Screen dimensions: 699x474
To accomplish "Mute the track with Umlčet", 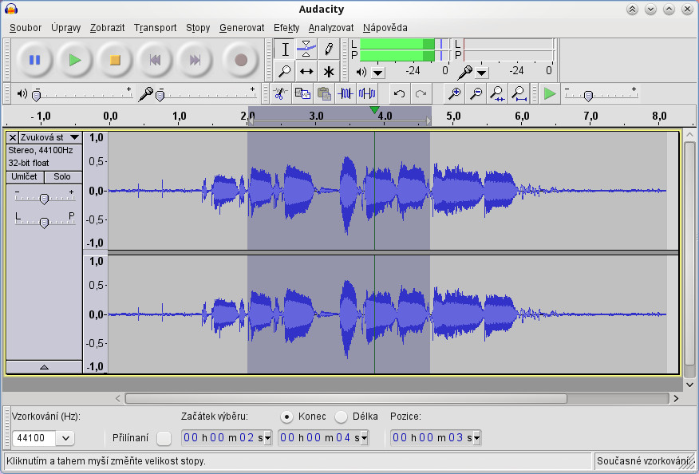I will (25, 177).
